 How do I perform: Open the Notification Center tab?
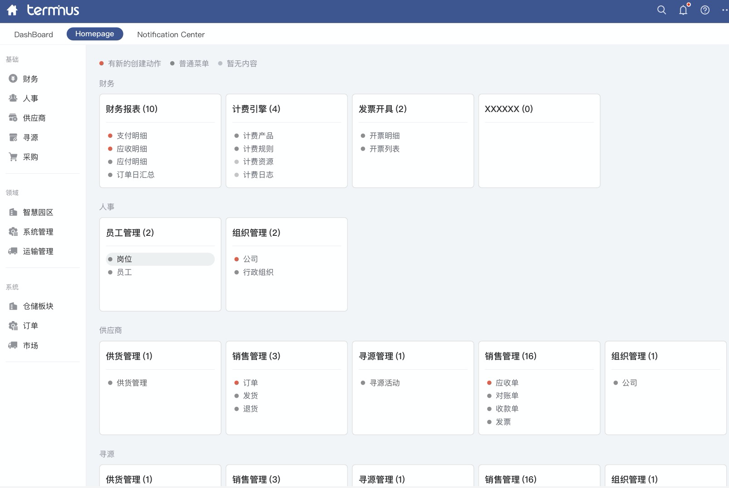(171, 34)
